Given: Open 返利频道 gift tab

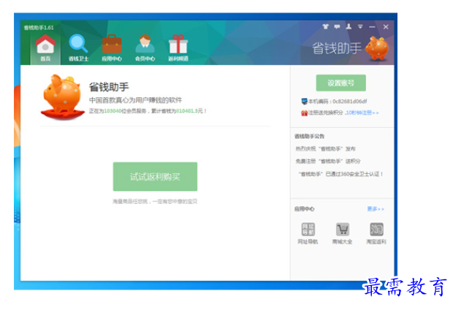Looking at the screenshot, I should tap(178, 48).
